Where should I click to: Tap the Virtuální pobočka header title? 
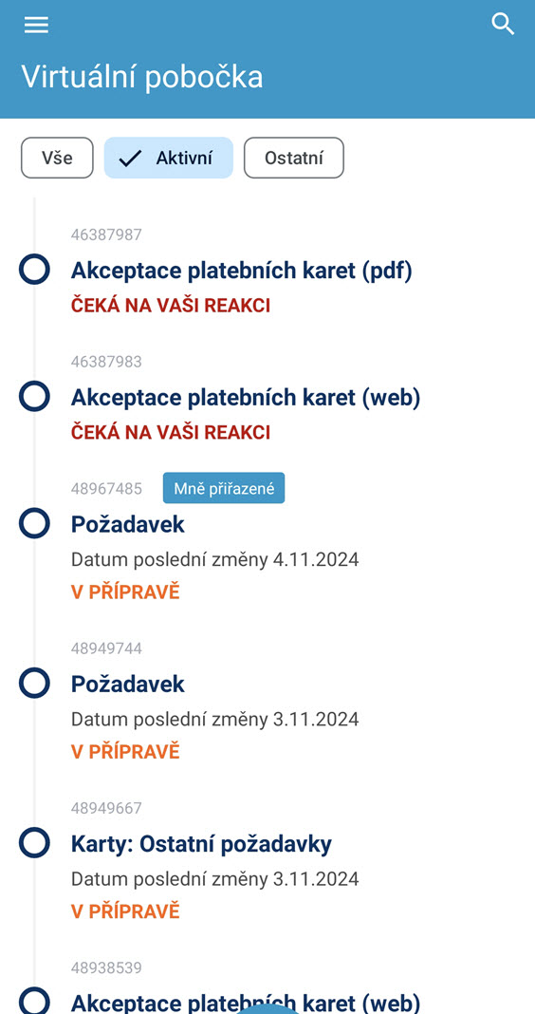click(x=142, y=77)
